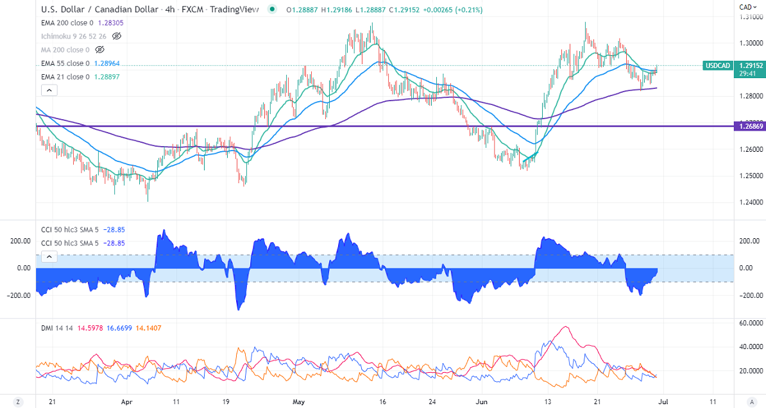Click the 1.26869 horizontal line price label
766x408 pixels.
[749, 126]
